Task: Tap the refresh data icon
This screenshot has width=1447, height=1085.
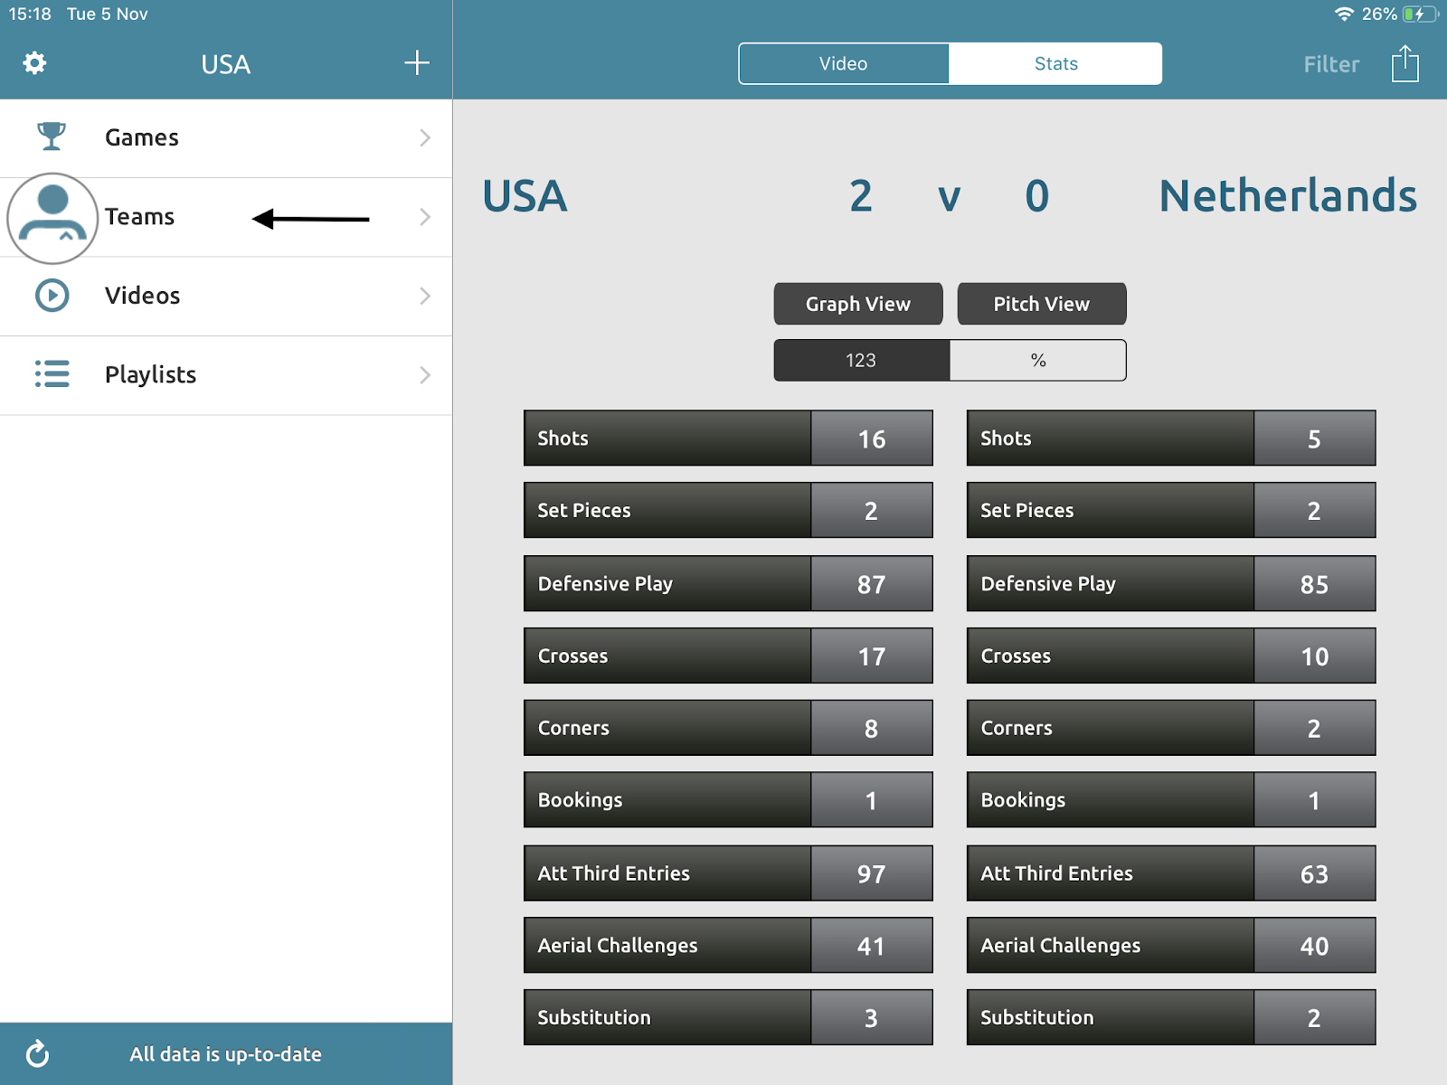Action: 37,1053
